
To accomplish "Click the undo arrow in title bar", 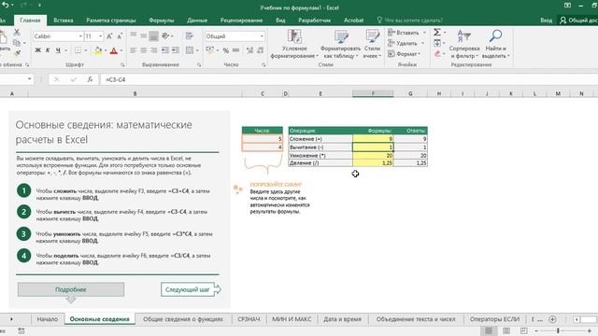I will [x=6, y=5].
